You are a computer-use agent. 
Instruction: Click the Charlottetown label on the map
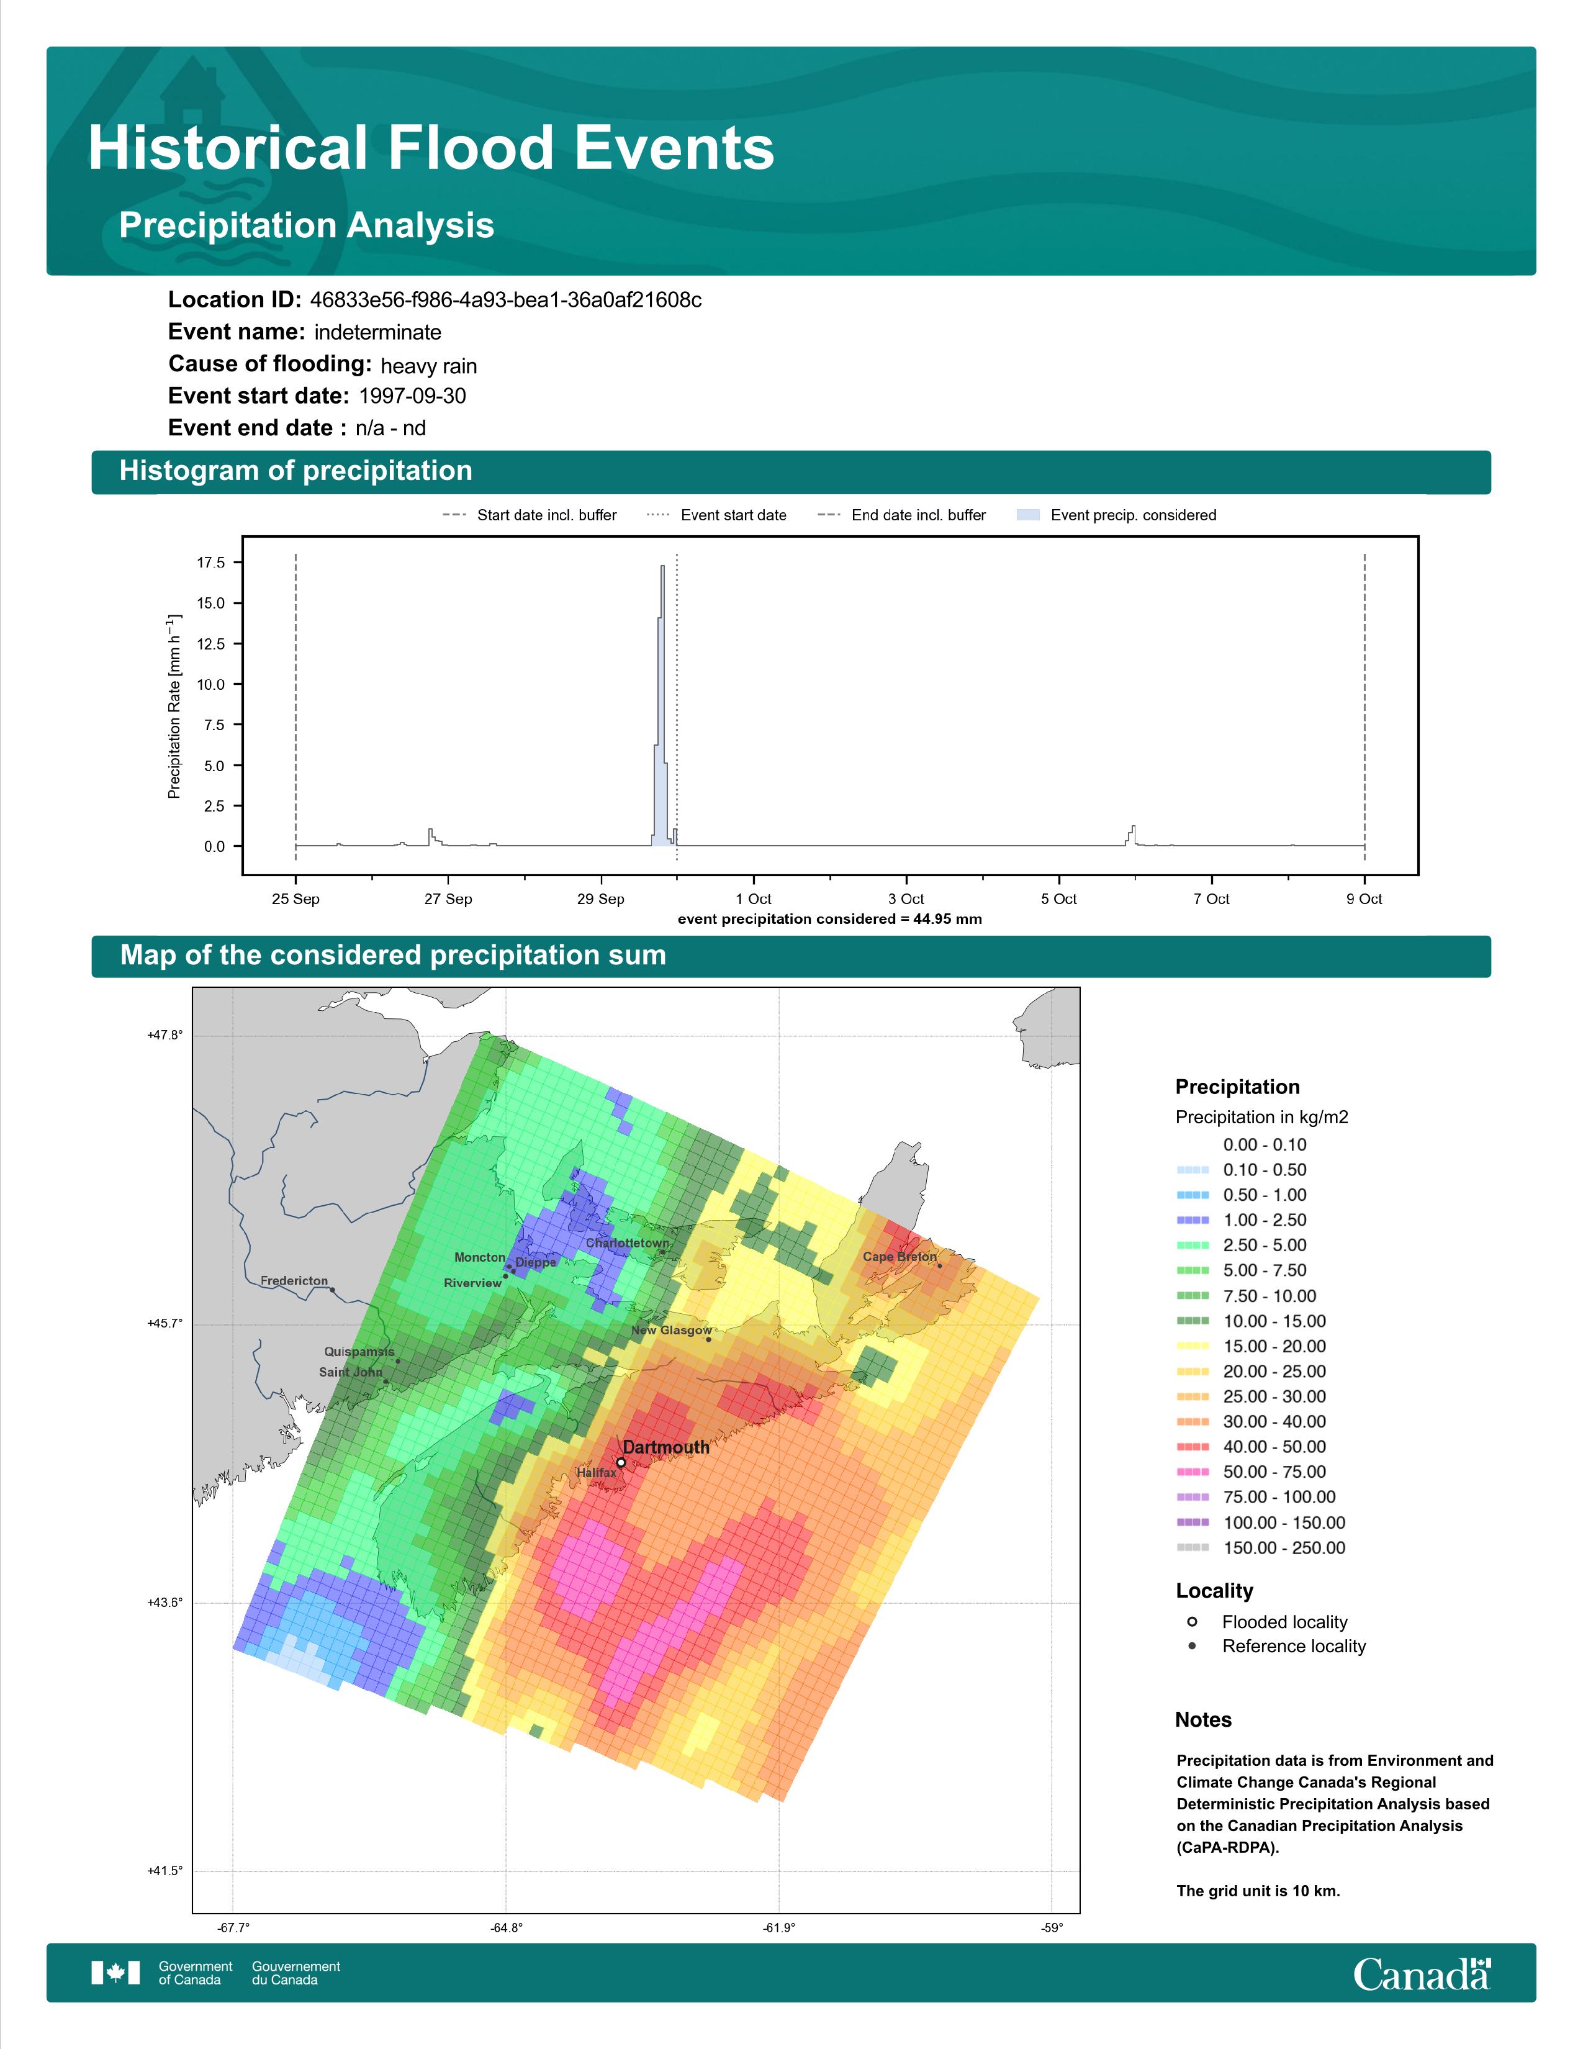point(628,1243)
